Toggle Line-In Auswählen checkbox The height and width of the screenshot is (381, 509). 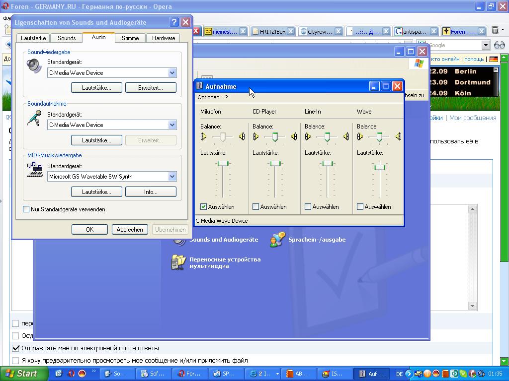pyautogui.click(x=308, y=207)
